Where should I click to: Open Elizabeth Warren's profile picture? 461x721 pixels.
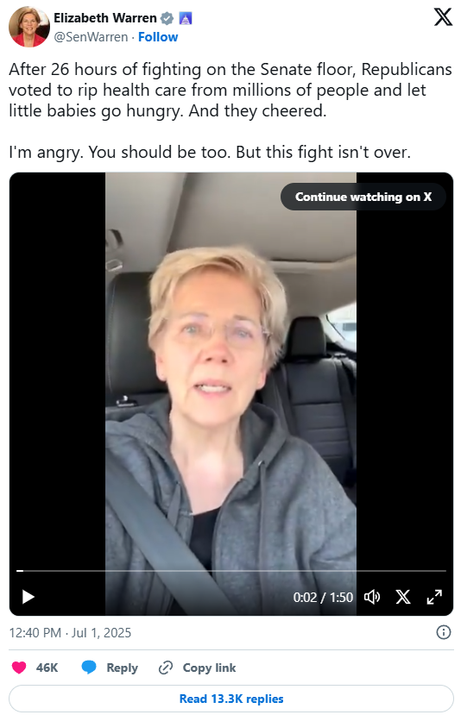29,27
